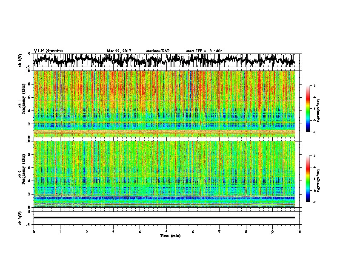This screenshot has height=260, width=337.
Task: Select the start UT = 3:40:1 text
Action: 206,51
